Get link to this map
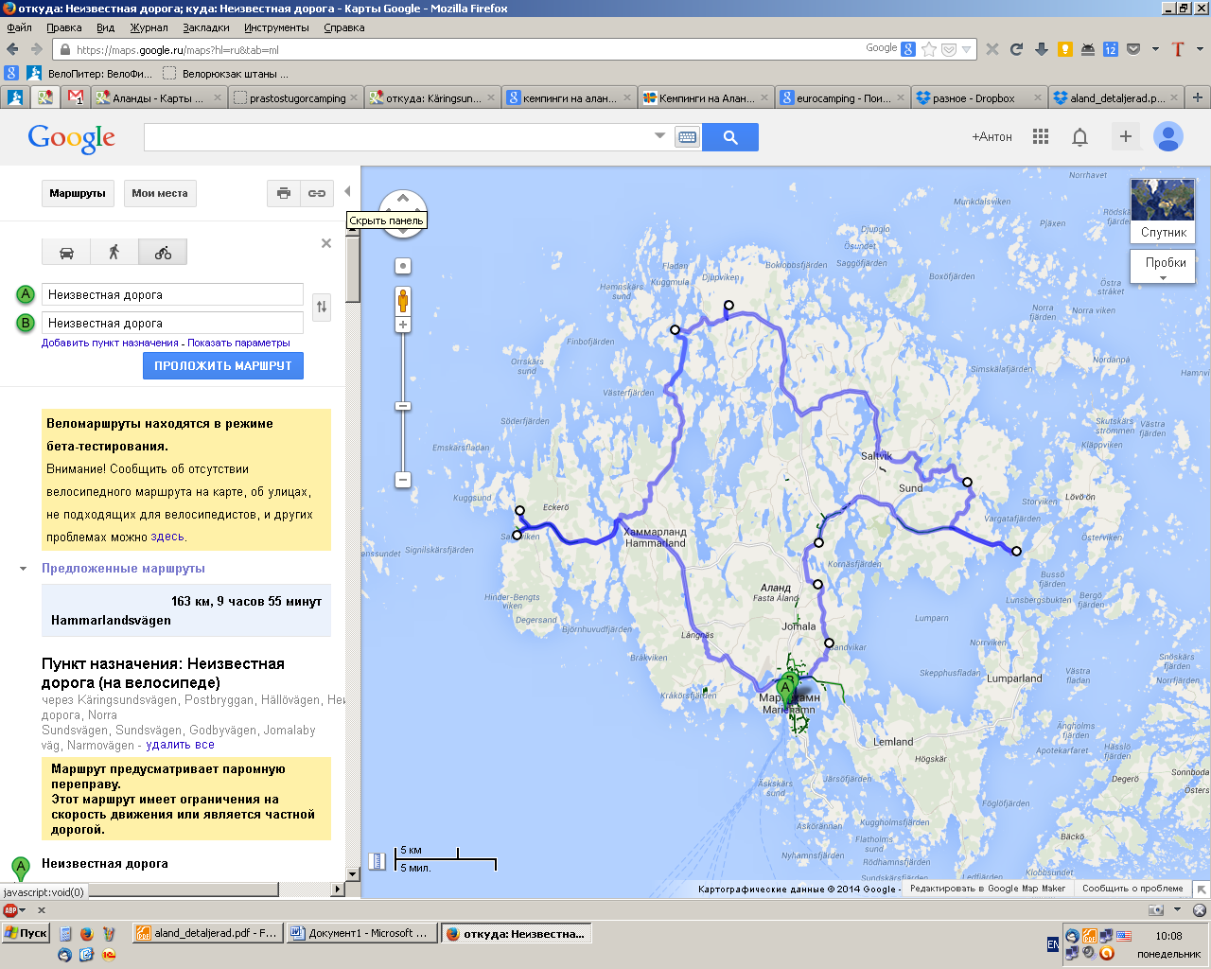 [317, 193]
